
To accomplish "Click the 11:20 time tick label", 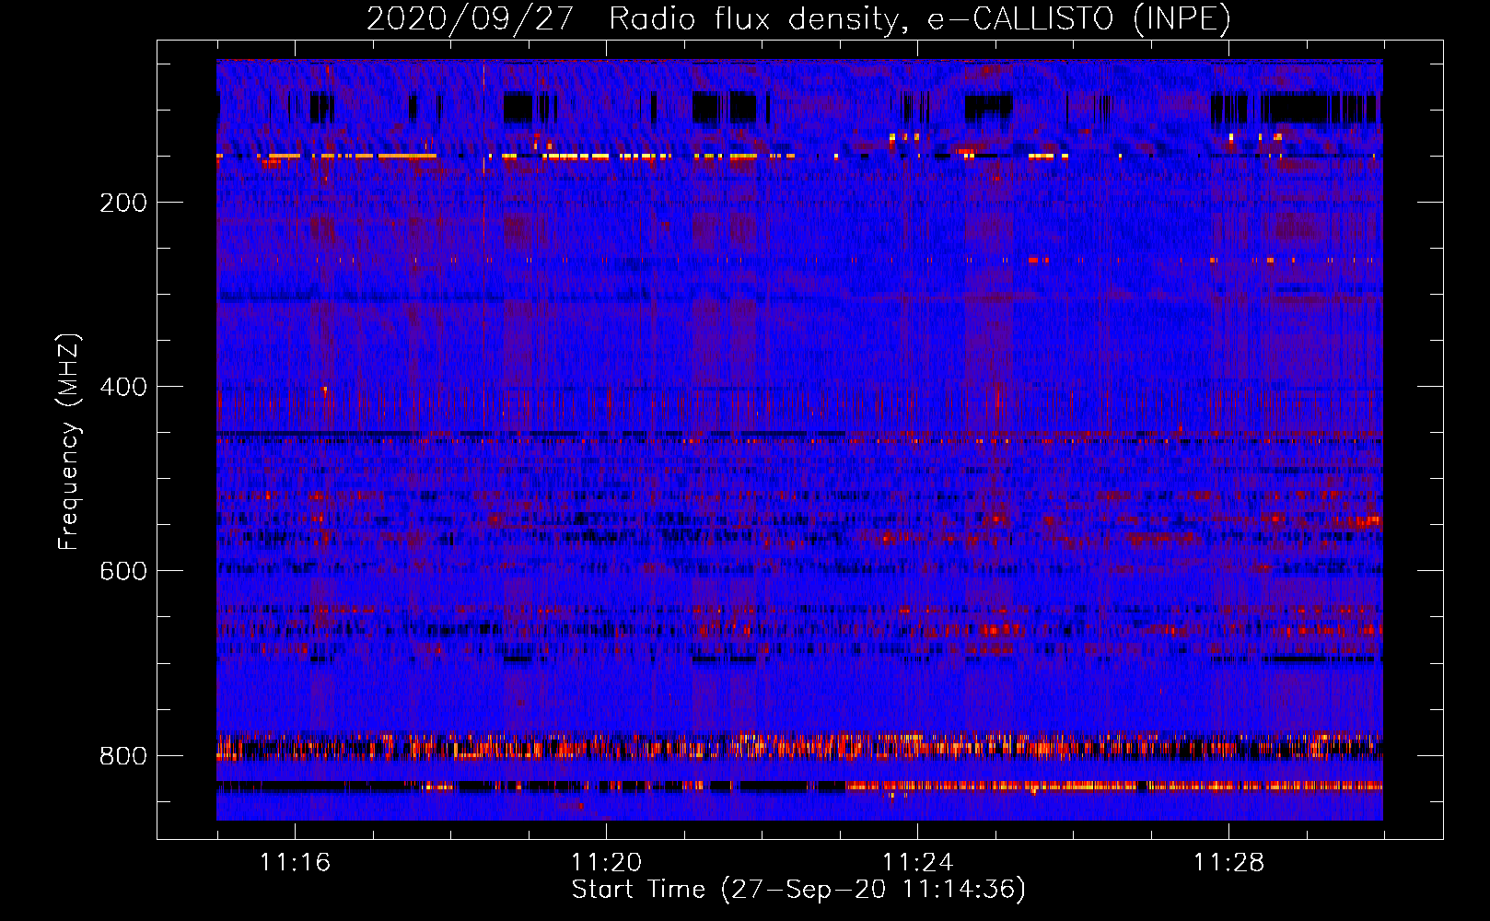I will pyautogui.click(x=606, y=863).
